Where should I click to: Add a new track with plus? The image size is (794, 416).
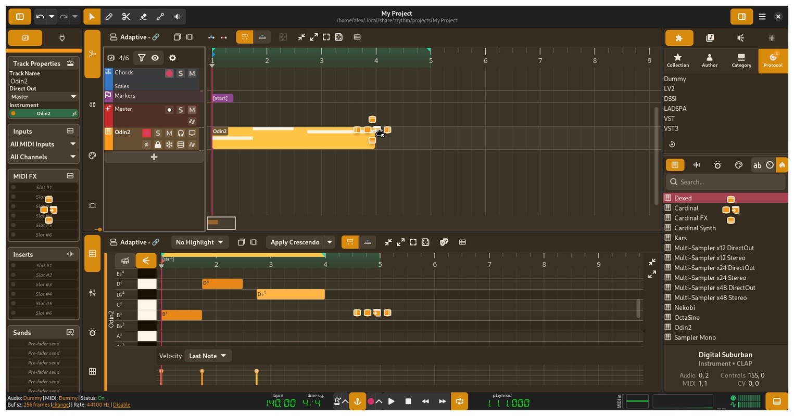tap(154, 157)
